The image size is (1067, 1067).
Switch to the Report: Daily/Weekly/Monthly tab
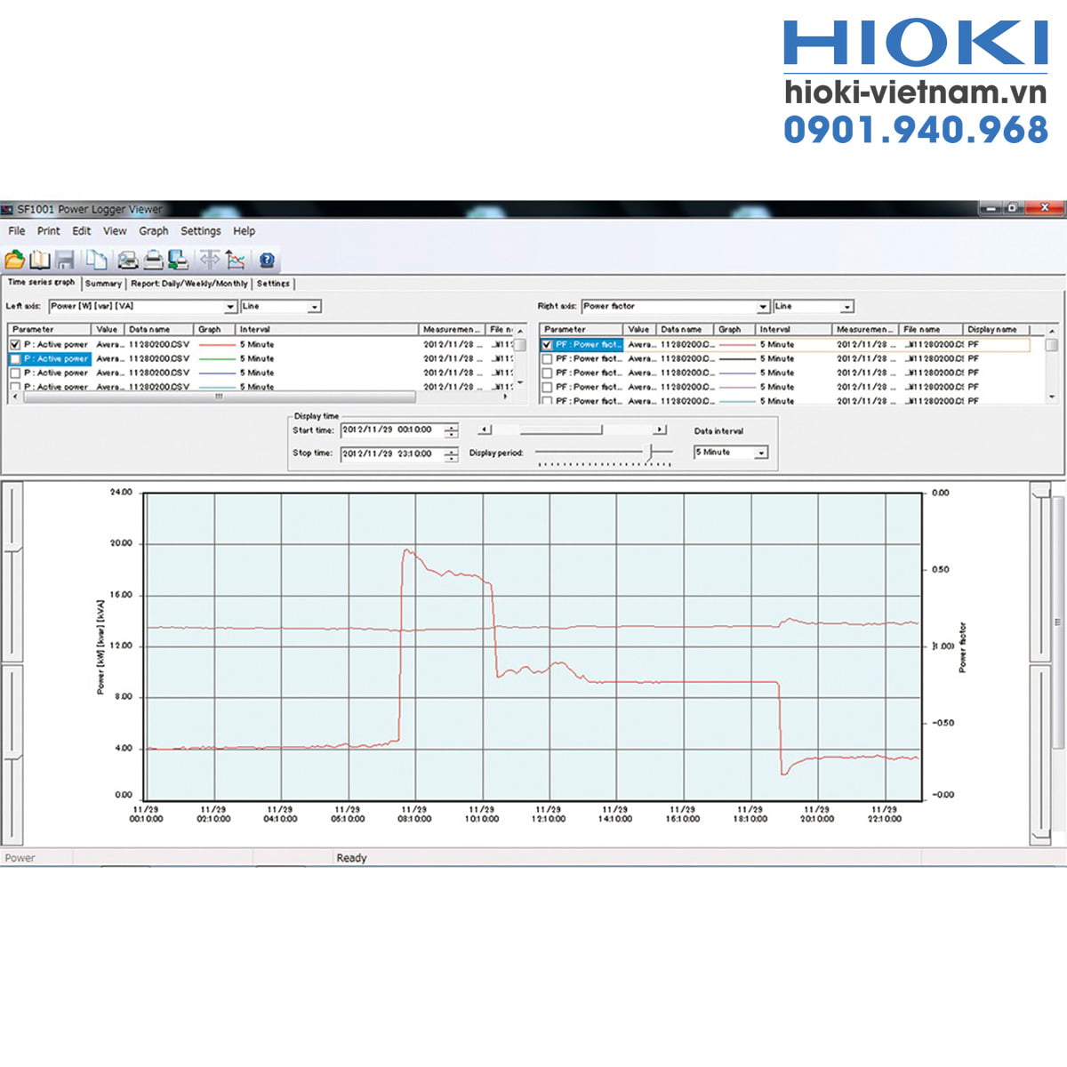189,283
